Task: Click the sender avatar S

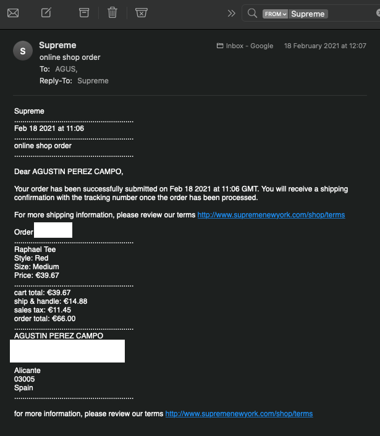Action: (23, 51)
